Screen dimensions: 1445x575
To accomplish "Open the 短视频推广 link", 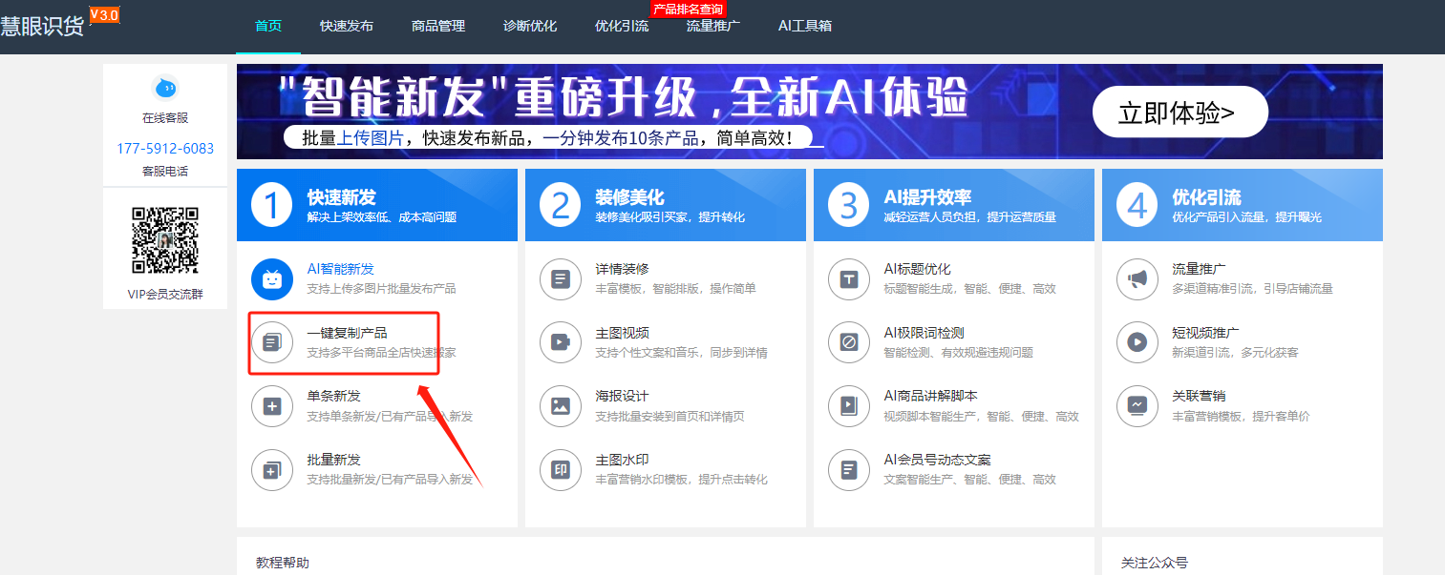I will [x=1206, y=333].
